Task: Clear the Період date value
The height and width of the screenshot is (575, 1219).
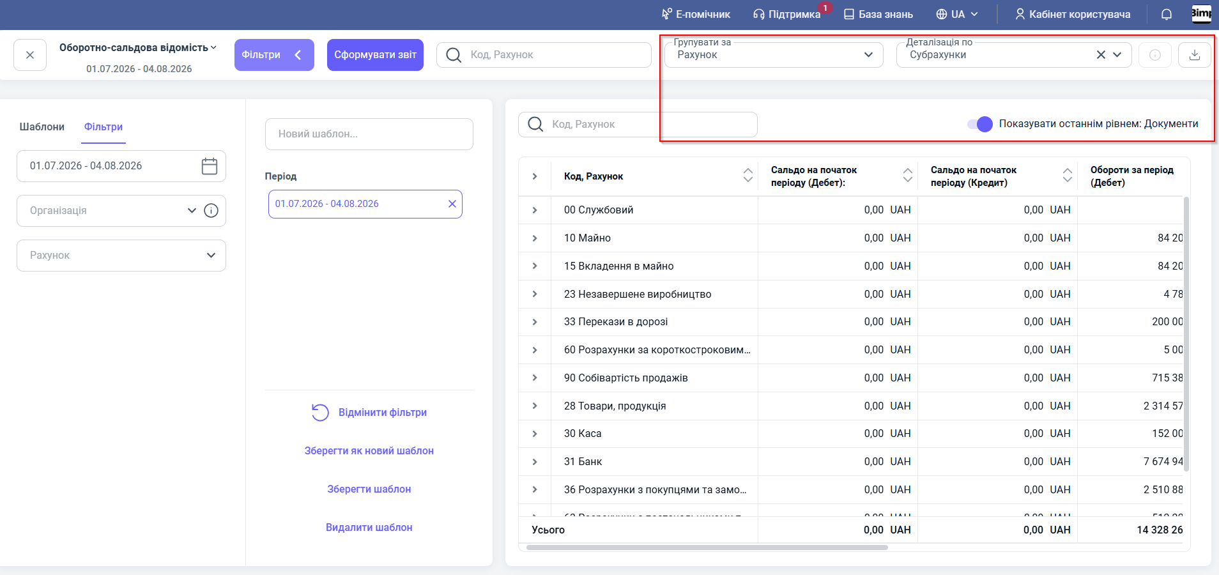Action: point(452,204)
